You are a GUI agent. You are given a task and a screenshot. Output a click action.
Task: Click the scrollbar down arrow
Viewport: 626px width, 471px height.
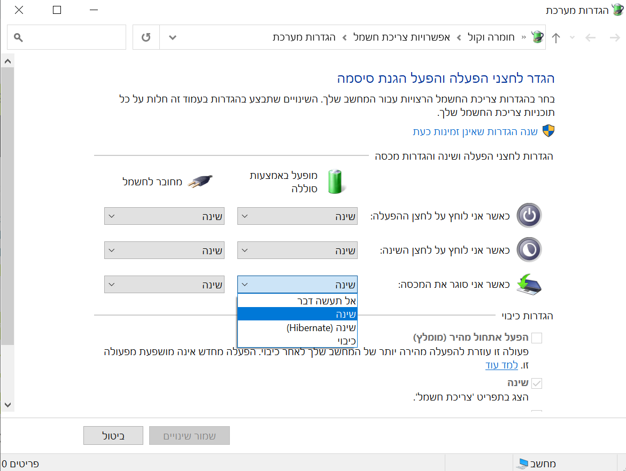(x=7, y=405)
